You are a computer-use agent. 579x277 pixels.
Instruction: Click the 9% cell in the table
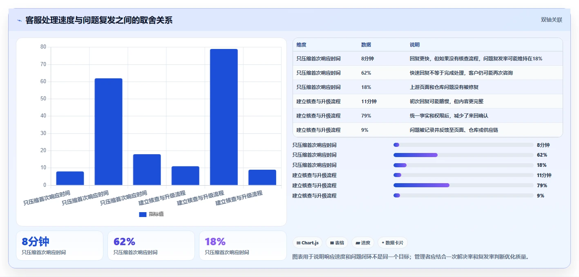pyautogui.click(x=365, y=130)
